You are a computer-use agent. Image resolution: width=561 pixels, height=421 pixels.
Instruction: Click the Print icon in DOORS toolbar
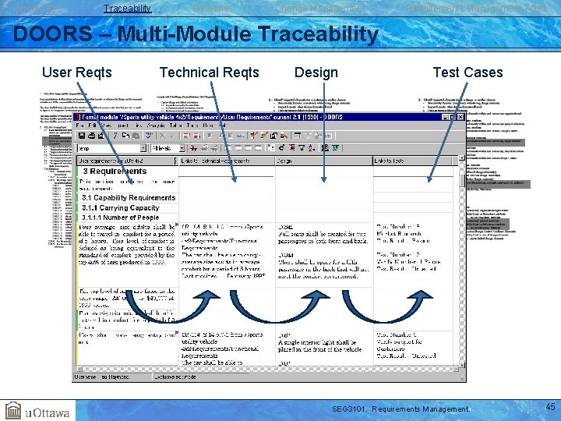click(x=92, y=136)
